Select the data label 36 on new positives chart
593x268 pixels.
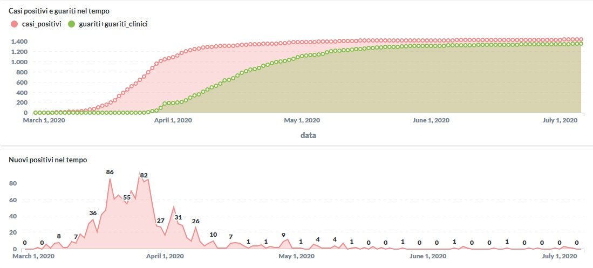pos(93,213)
